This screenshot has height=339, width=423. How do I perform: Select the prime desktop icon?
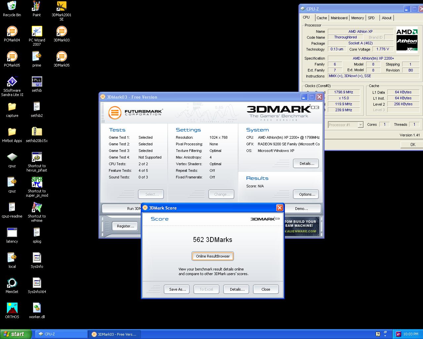(37, 59)
